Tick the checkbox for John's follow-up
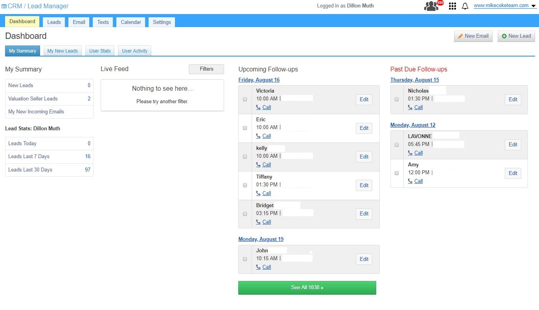This screenshot has height=310, width=539. [245, 259]
